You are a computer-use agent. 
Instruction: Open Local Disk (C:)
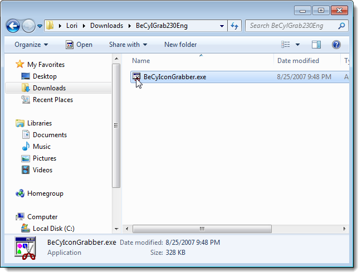tap(53, 229)
